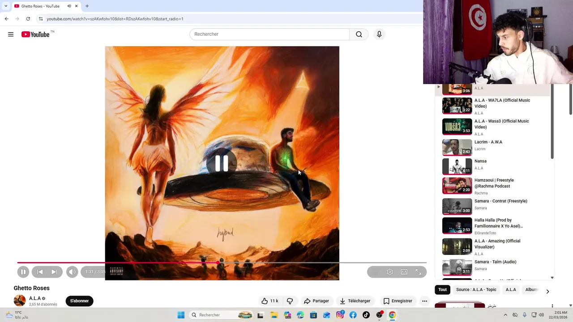573x322 pixels.
Task: Skip to the next video
Action: 54,272
